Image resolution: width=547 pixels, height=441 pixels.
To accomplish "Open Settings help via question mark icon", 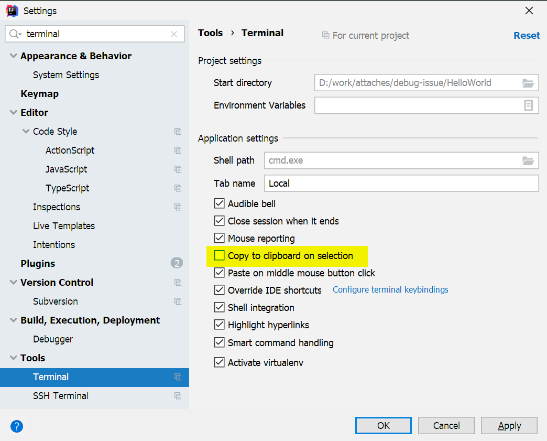I will click(16, 426).
